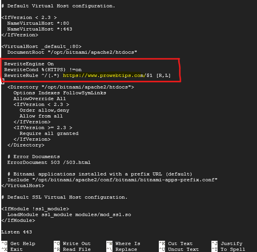This screenshot has width=257, height=252.
Task: Click the ErrorDocument 503 /503.html line
Action: pos(49,162)
